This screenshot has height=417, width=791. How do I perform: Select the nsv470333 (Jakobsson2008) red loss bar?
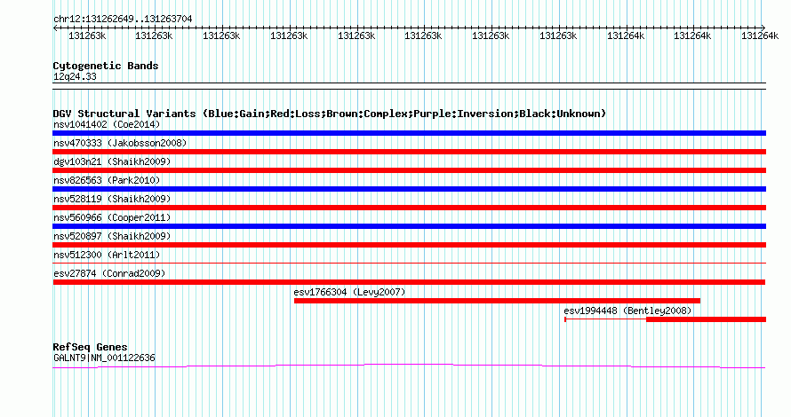[409, 152]
